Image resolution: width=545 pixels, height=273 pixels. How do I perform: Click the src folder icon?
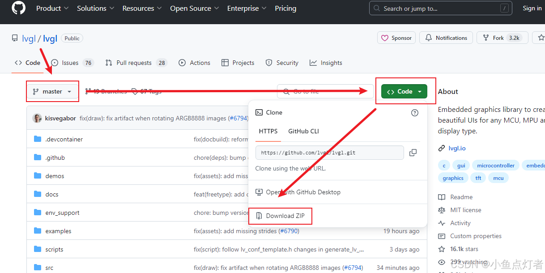38,268
